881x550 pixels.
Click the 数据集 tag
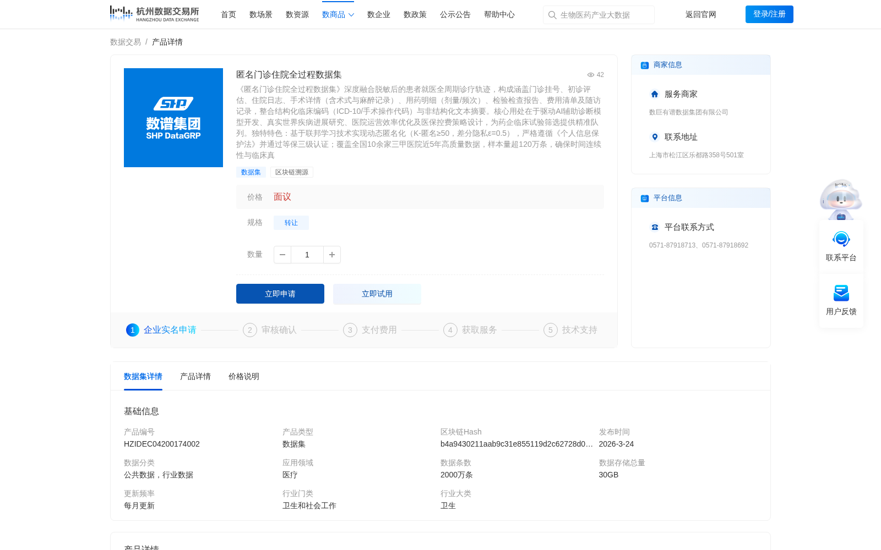(x=251, y=172)
